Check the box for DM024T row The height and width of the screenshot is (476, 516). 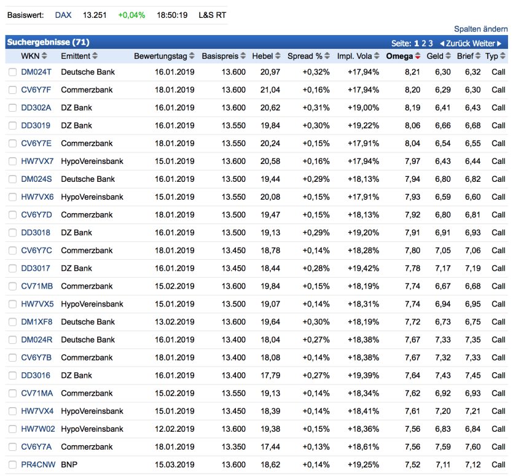tap(13, 72)
